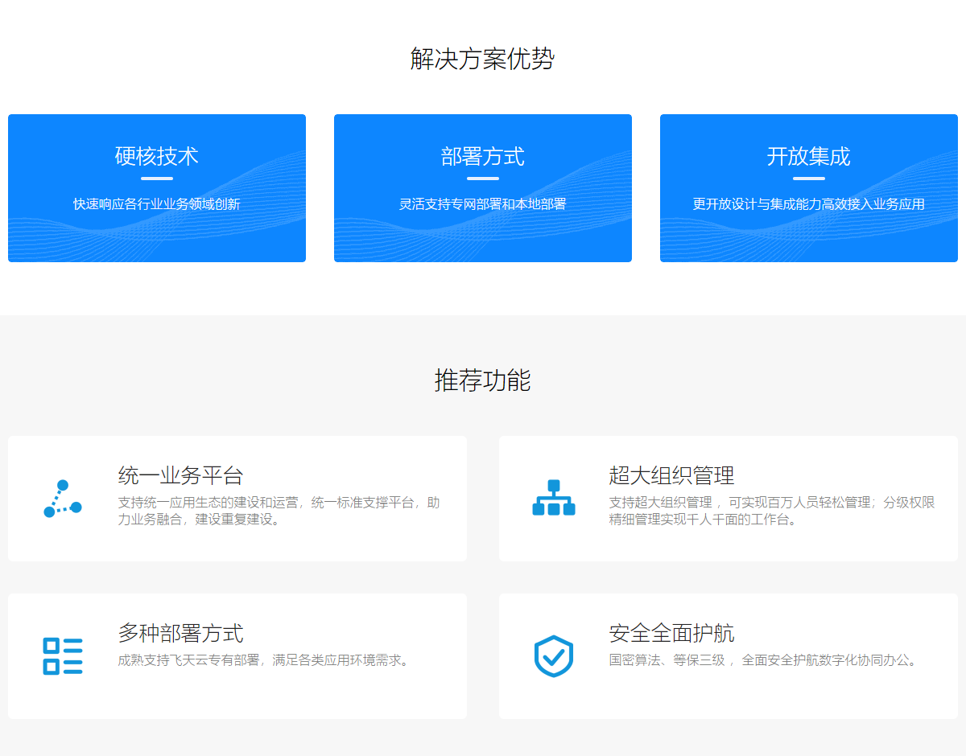Open the 硬核技术 card title

tap(157, 156)
